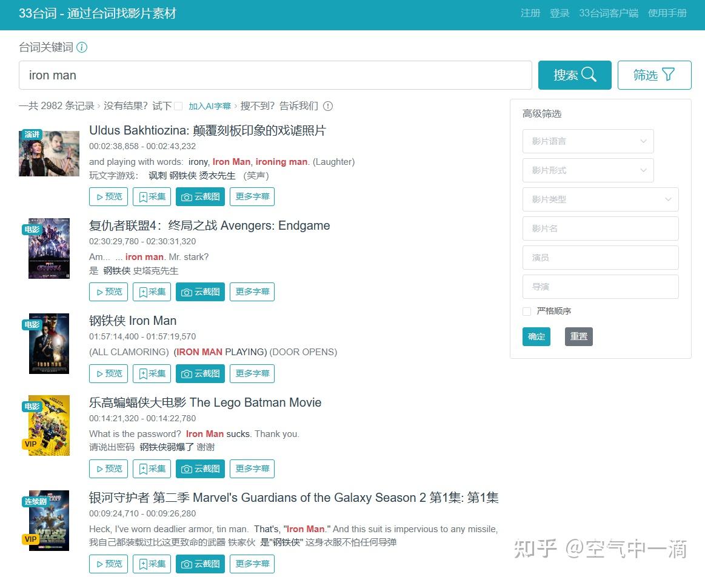Click the iron man keyword search field

click(x=275, y=75)
